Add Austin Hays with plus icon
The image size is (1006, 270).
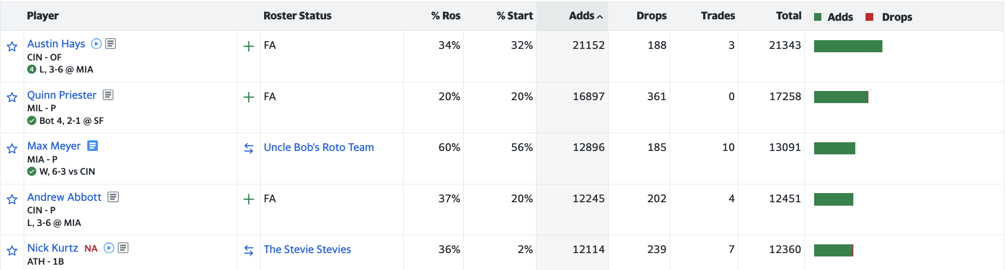(249, 46)
